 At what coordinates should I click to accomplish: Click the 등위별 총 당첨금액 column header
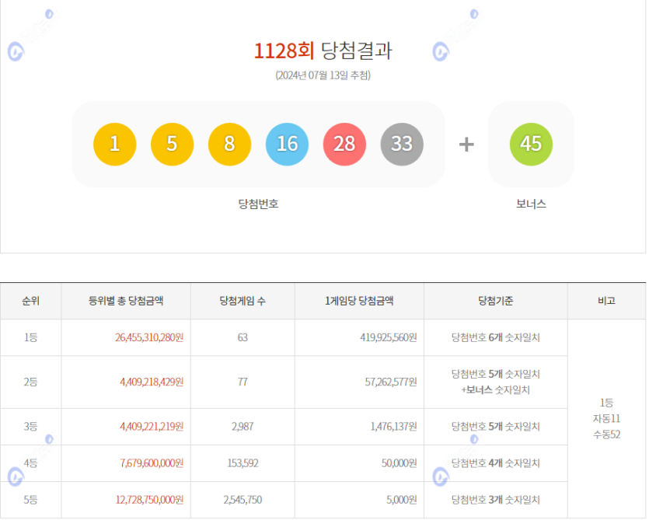coord(126,301)
